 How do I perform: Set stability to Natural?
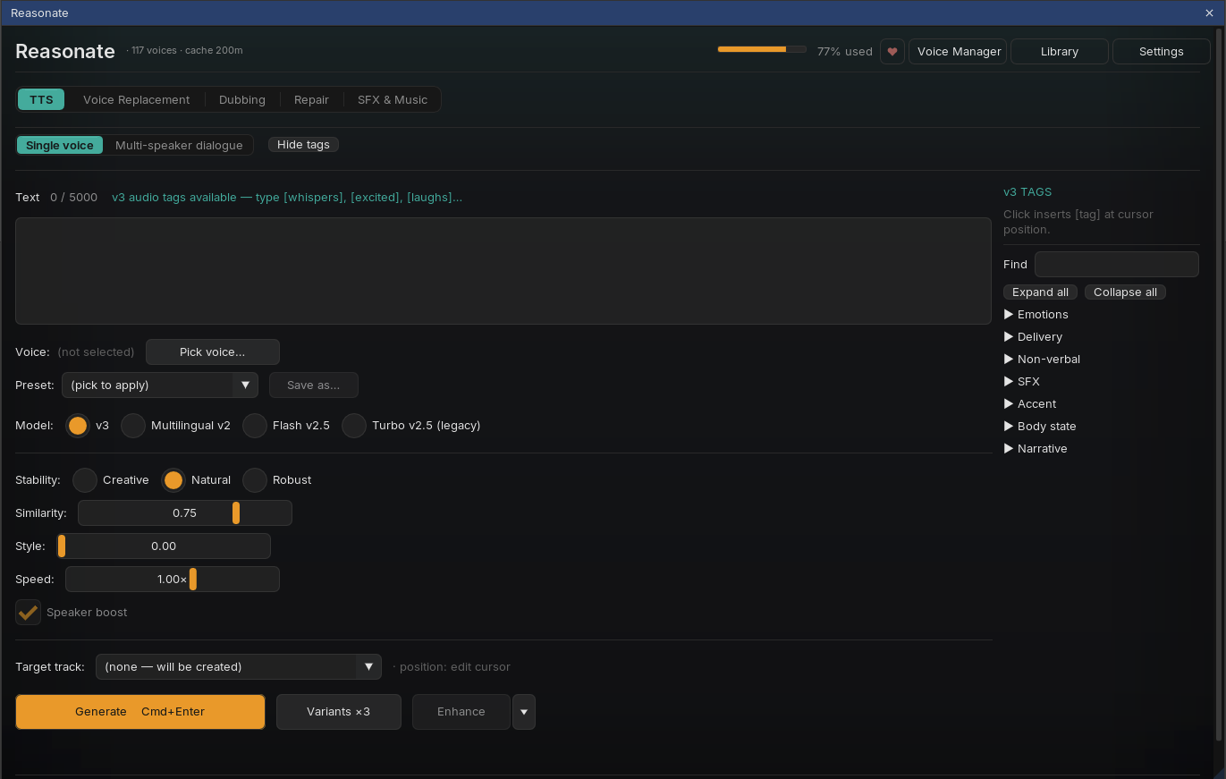(x=173, y=480)
